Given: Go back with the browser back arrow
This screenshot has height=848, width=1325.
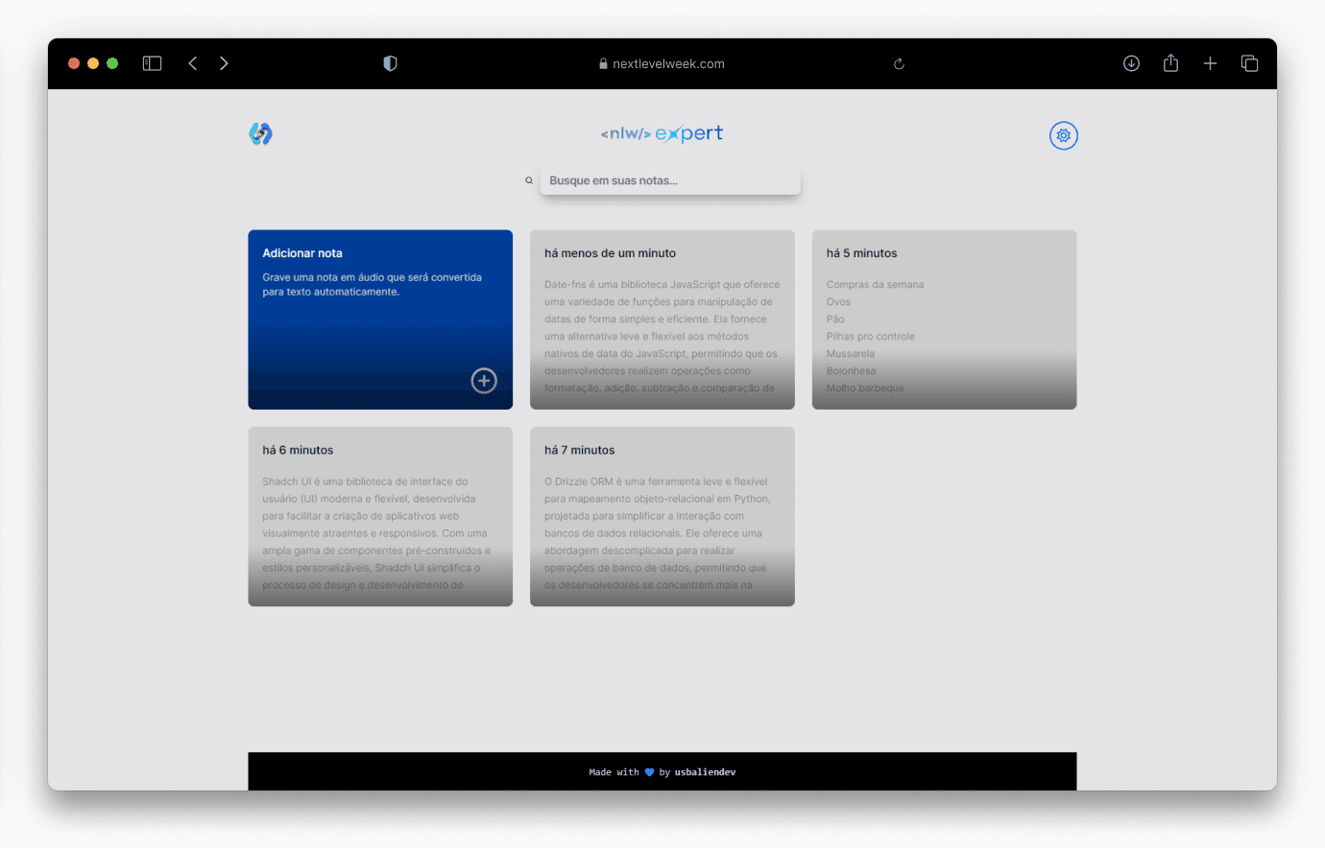Looking at the screenshot, I should 193,63.
